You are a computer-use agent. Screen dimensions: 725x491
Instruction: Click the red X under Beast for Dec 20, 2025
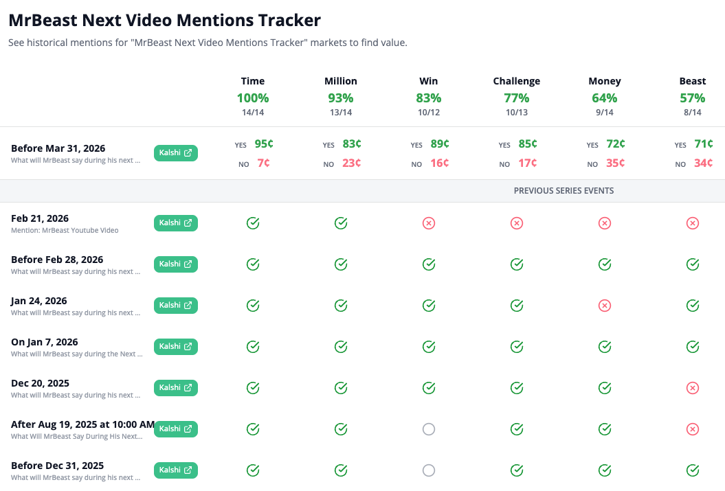pos(693,388)
